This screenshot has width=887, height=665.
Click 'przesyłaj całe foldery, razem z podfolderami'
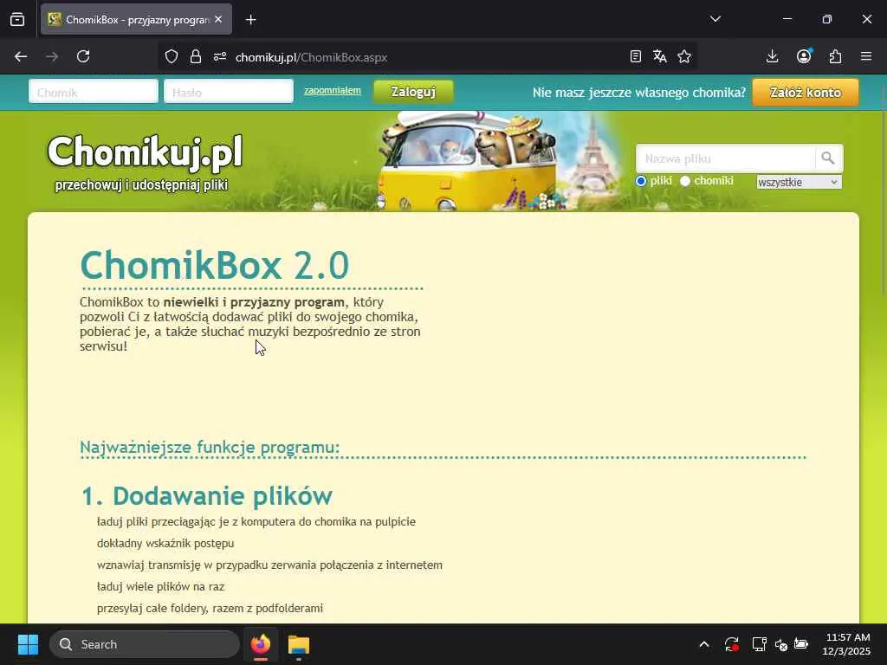[210, 609]
